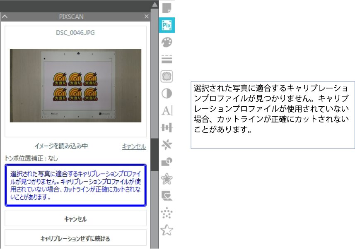The image size is (355, 249).
Task: Open the Text Style panel icon
Action: 167,110
